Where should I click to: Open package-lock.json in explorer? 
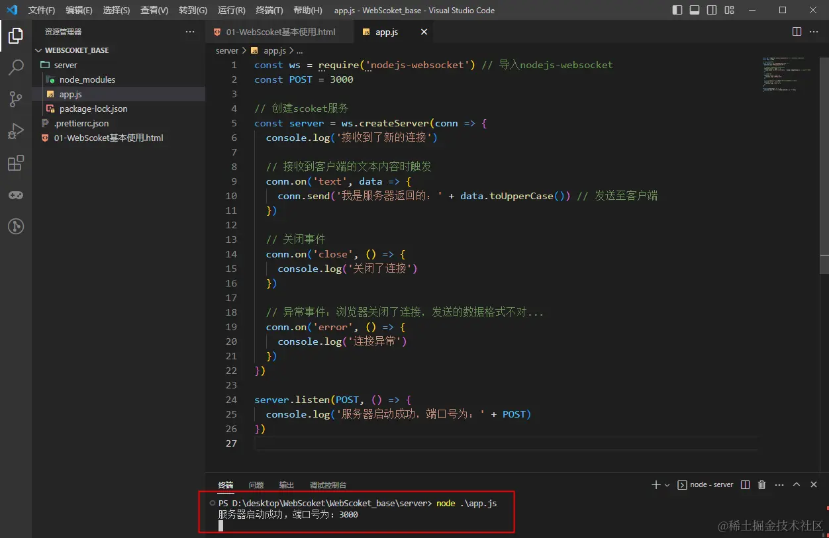pyautogui.click(x=93, y=109)
